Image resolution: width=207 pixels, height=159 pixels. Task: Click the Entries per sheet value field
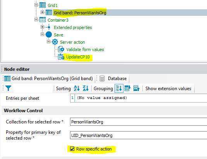tap(139, 98)
